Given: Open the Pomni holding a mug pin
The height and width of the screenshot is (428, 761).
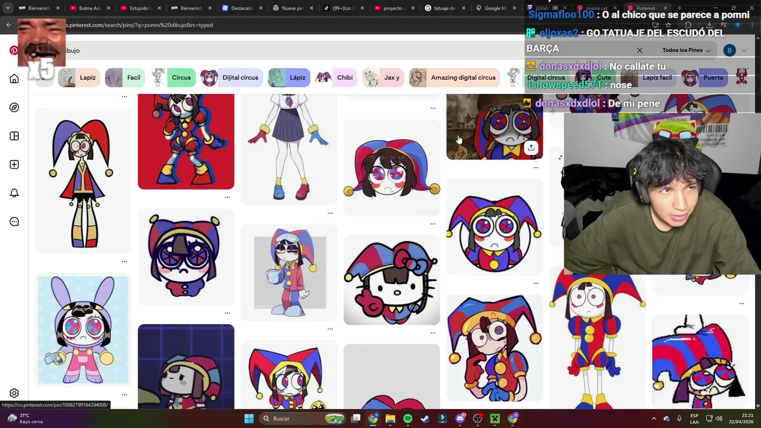Looking at the screenshot, I should point(289,273).
